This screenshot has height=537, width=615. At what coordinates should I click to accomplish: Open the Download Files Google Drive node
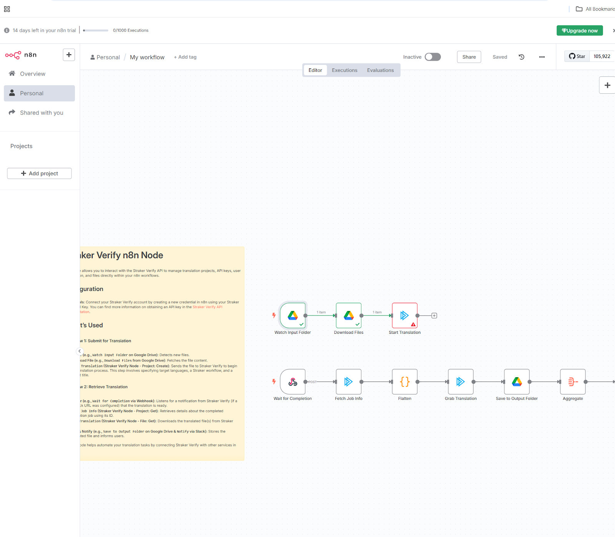coord(349,315)
